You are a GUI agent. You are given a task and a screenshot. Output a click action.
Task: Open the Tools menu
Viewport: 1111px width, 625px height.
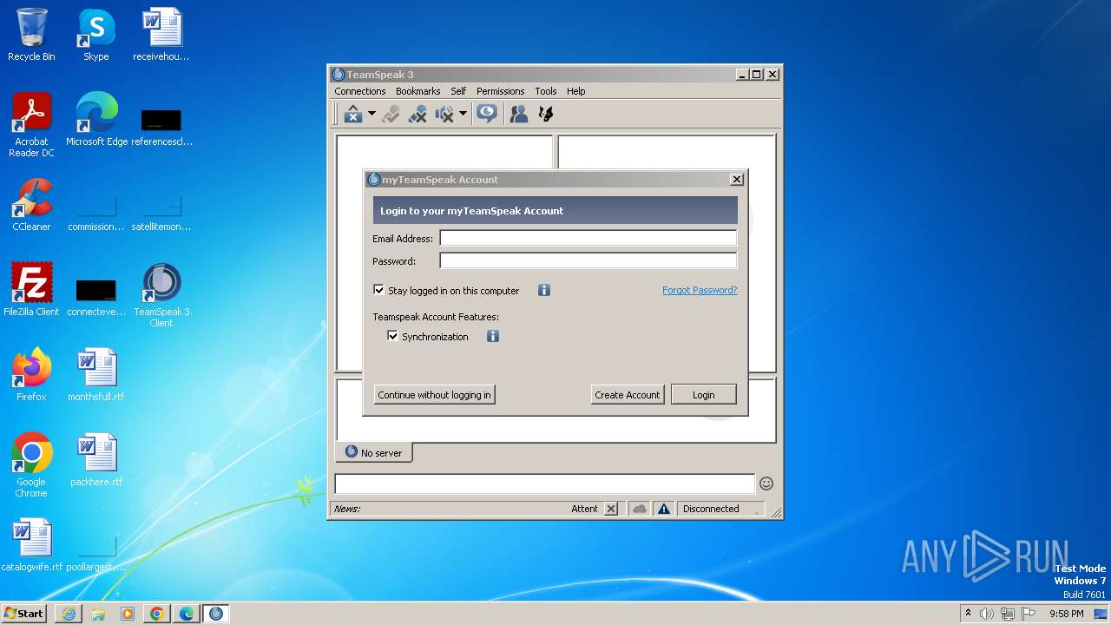pyautogui.click(x=546, y=91)
